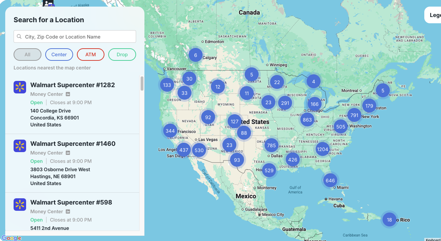Viewport: 441px width, 241px height.
Task: Open the map cluster marker showing 4
Action: [314, 82]
